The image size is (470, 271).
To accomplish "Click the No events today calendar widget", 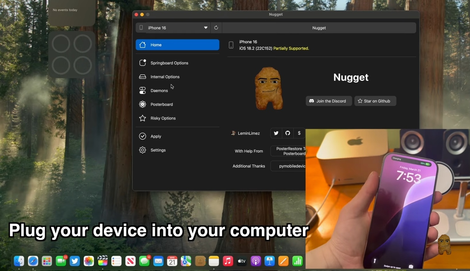I will pos(72,13).
